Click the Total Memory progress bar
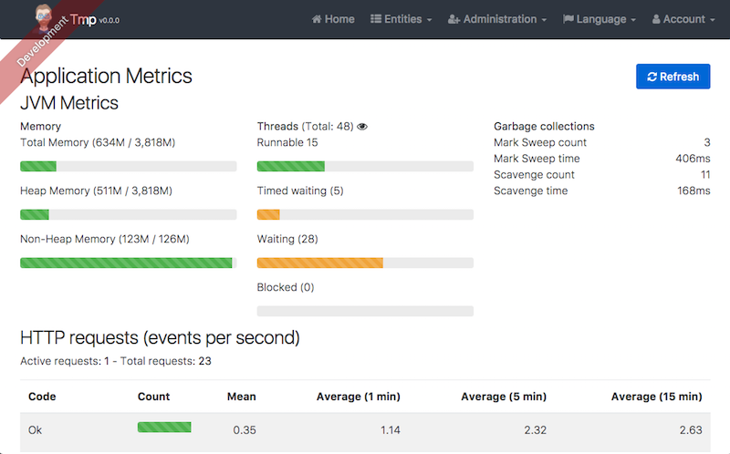730x454 pixels. click(128, 167)
